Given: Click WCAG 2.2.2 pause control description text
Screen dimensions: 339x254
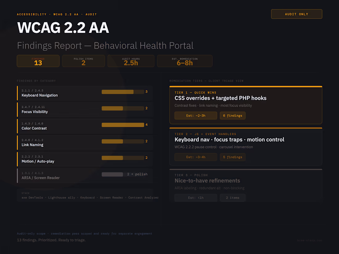Looking at the screenshot, I should (x=214, y=147).
